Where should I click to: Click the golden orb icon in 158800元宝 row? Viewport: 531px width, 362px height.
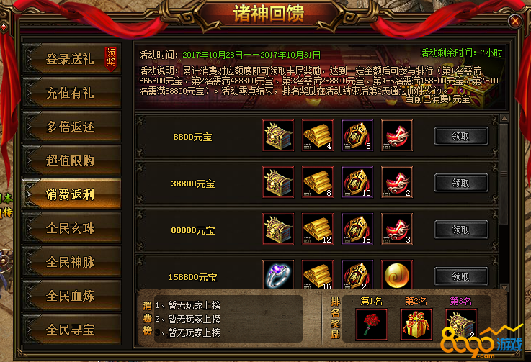click(x=397, y=274)
